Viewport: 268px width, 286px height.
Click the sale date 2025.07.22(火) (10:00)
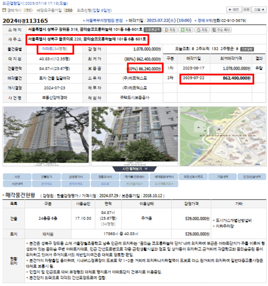tap(169, 21)
